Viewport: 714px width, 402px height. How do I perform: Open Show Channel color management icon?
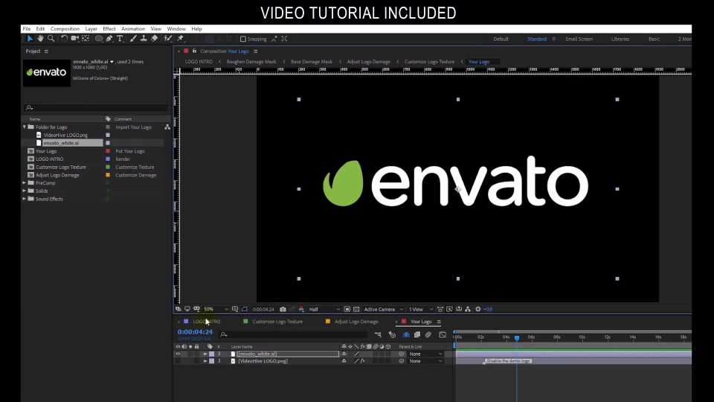(301, 309)
